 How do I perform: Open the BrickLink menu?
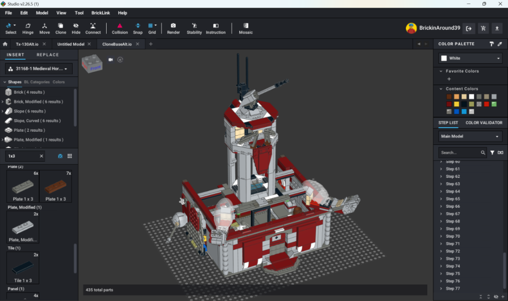(x=101, y=13)
